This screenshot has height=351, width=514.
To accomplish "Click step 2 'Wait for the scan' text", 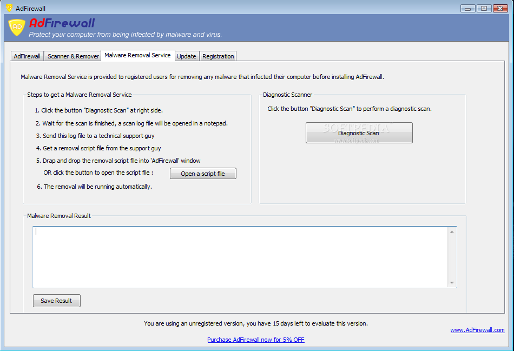I will click(131, 123).
